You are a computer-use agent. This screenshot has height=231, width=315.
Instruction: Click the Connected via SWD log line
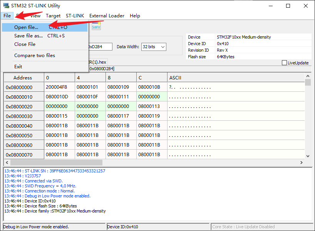point(34,181)
